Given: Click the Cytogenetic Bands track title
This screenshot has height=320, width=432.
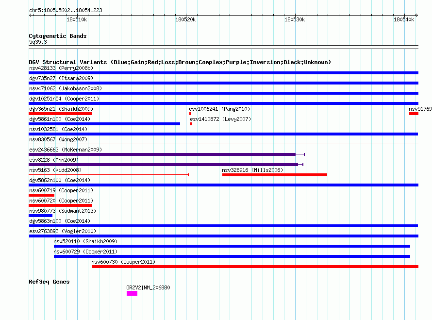Looking at the screenshot, I should (58, 36).
